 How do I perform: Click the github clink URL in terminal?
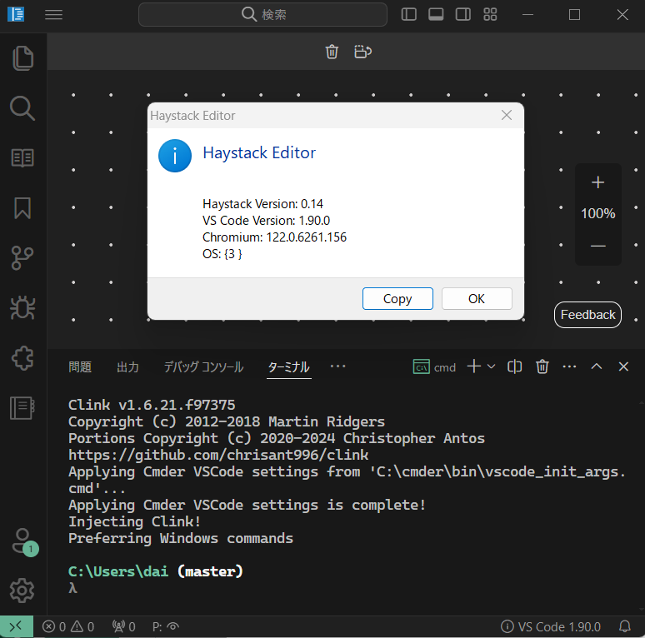pos(218,455)
